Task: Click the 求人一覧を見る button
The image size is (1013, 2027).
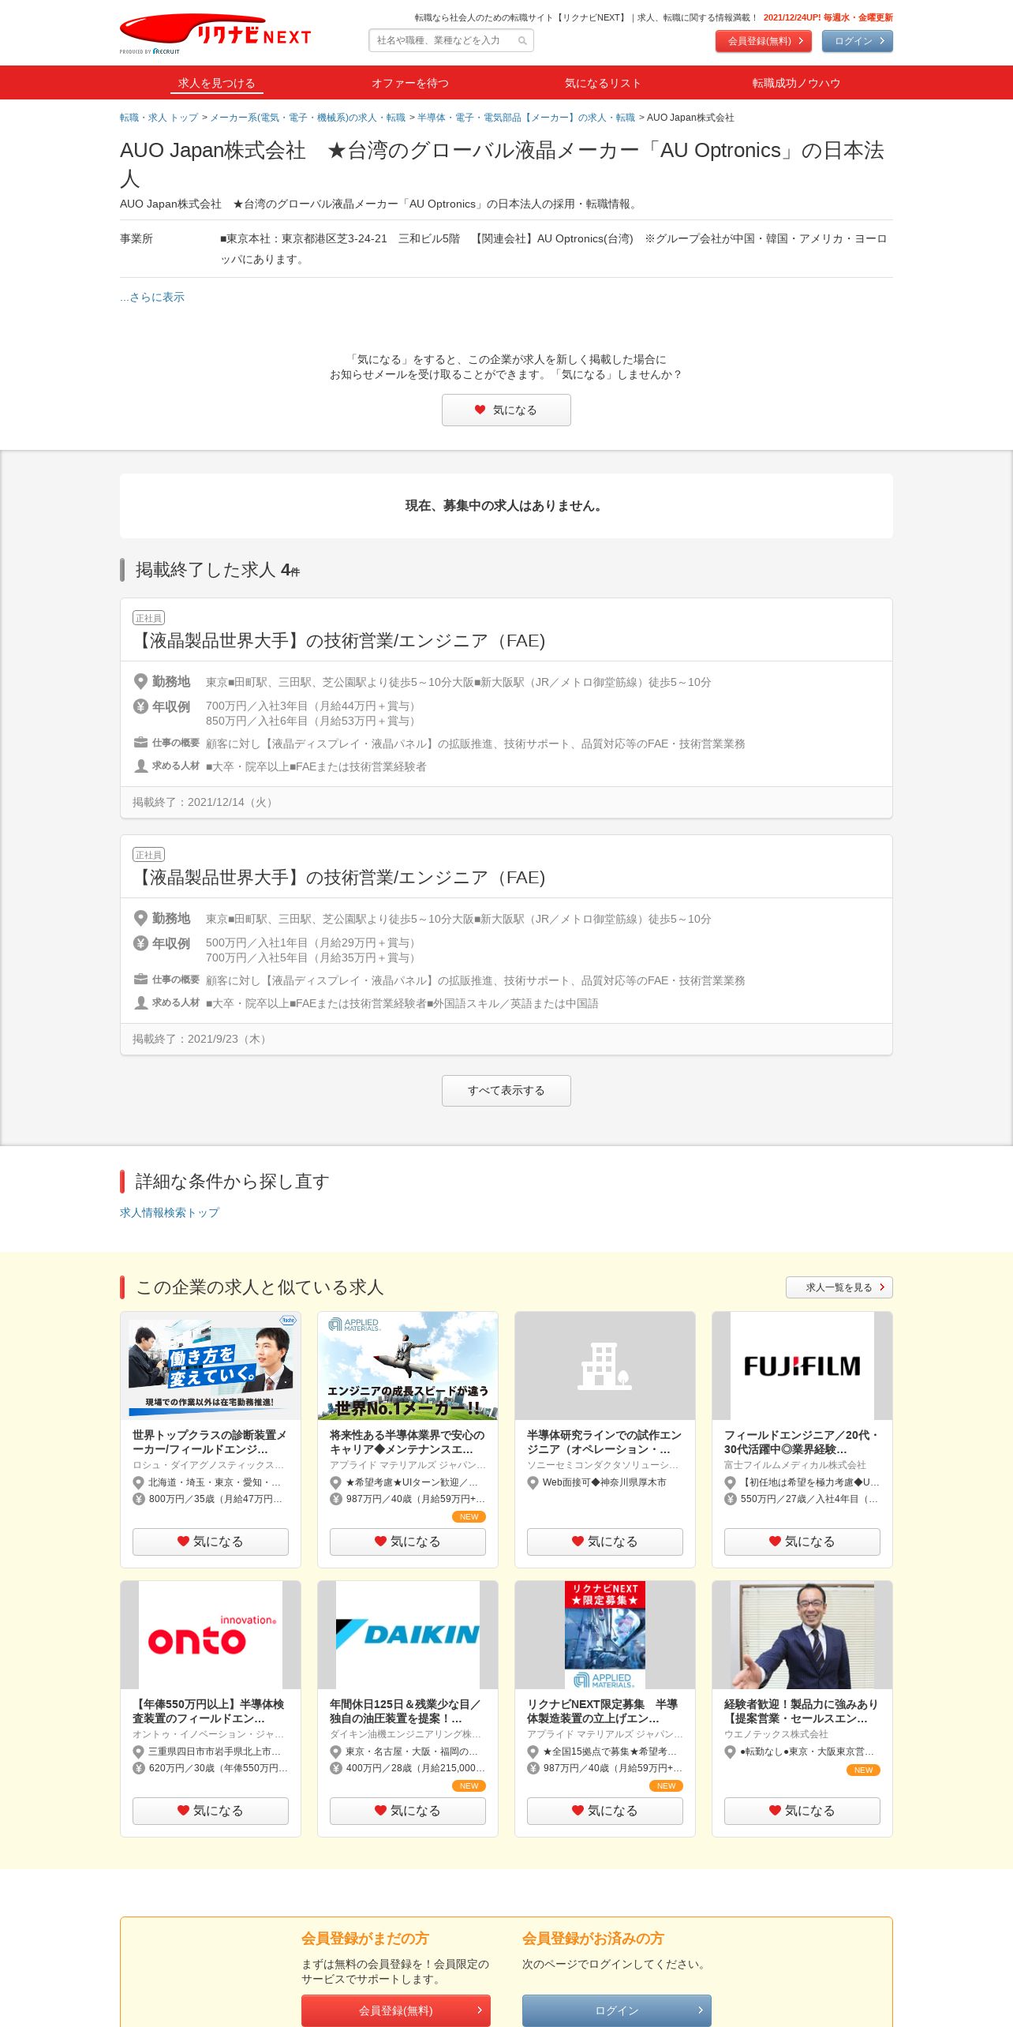Action: pyautogui.click(x=839, y=1287)
